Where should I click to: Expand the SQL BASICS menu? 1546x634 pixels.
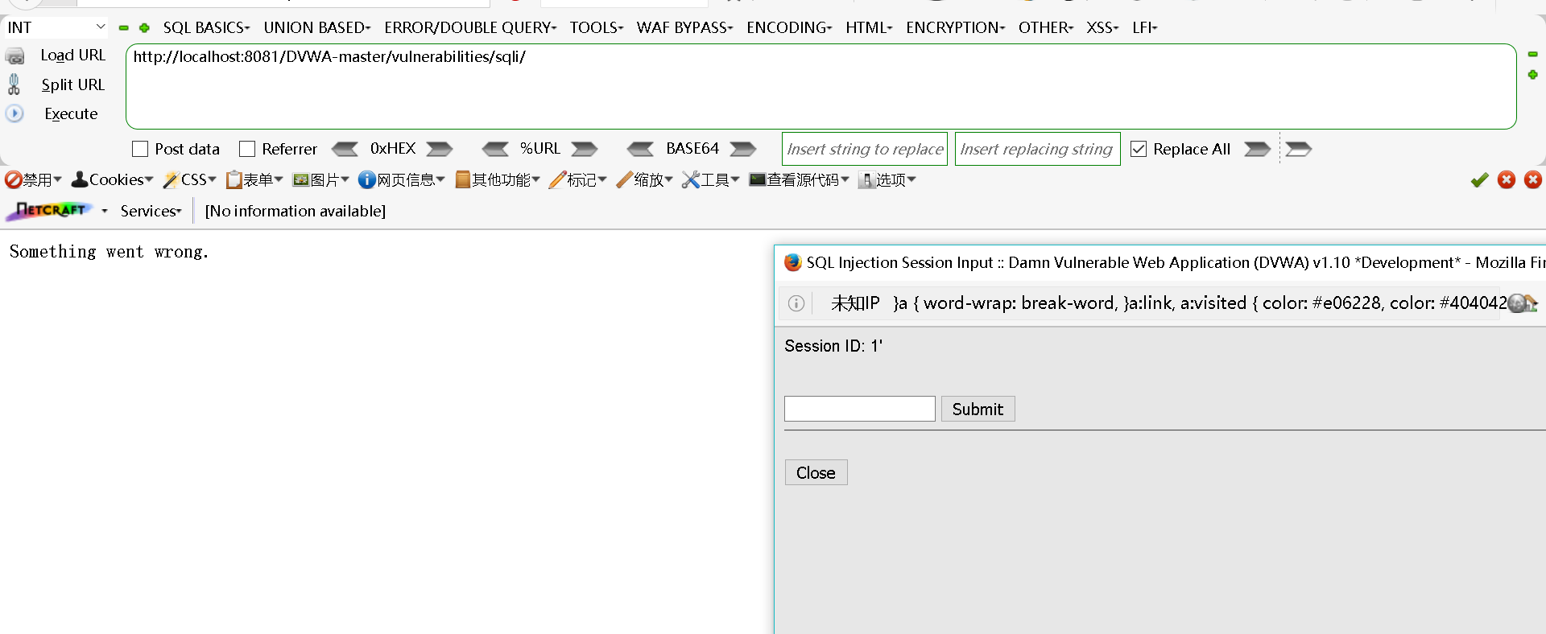click(x=206, y=27)
